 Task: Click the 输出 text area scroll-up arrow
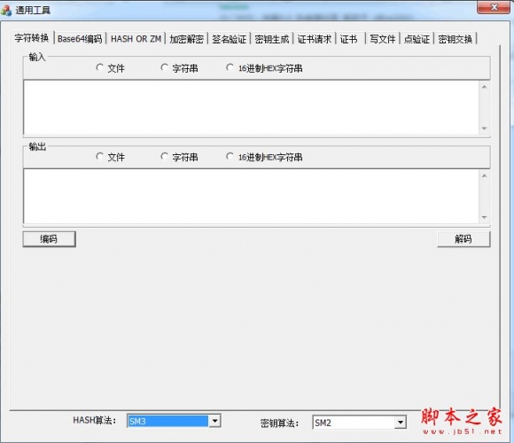[484, 176]
